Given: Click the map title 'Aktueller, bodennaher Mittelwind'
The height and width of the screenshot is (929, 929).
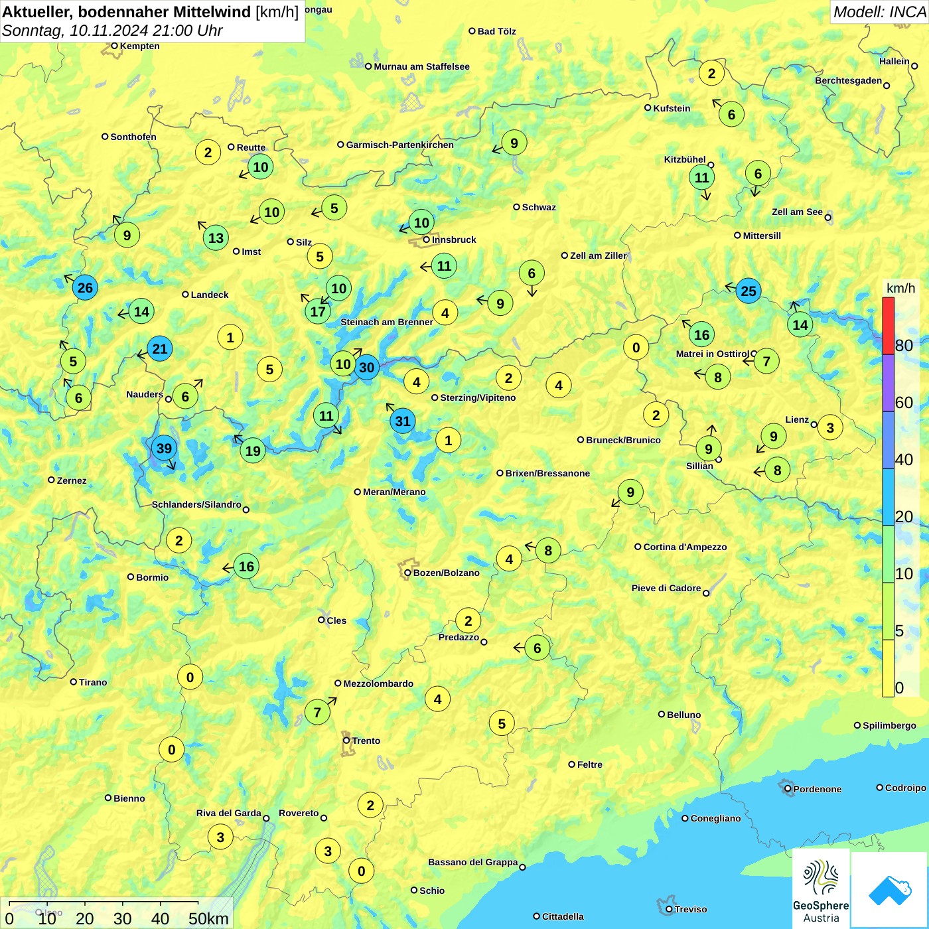Looking at the screenshot, I should point(127,12).
